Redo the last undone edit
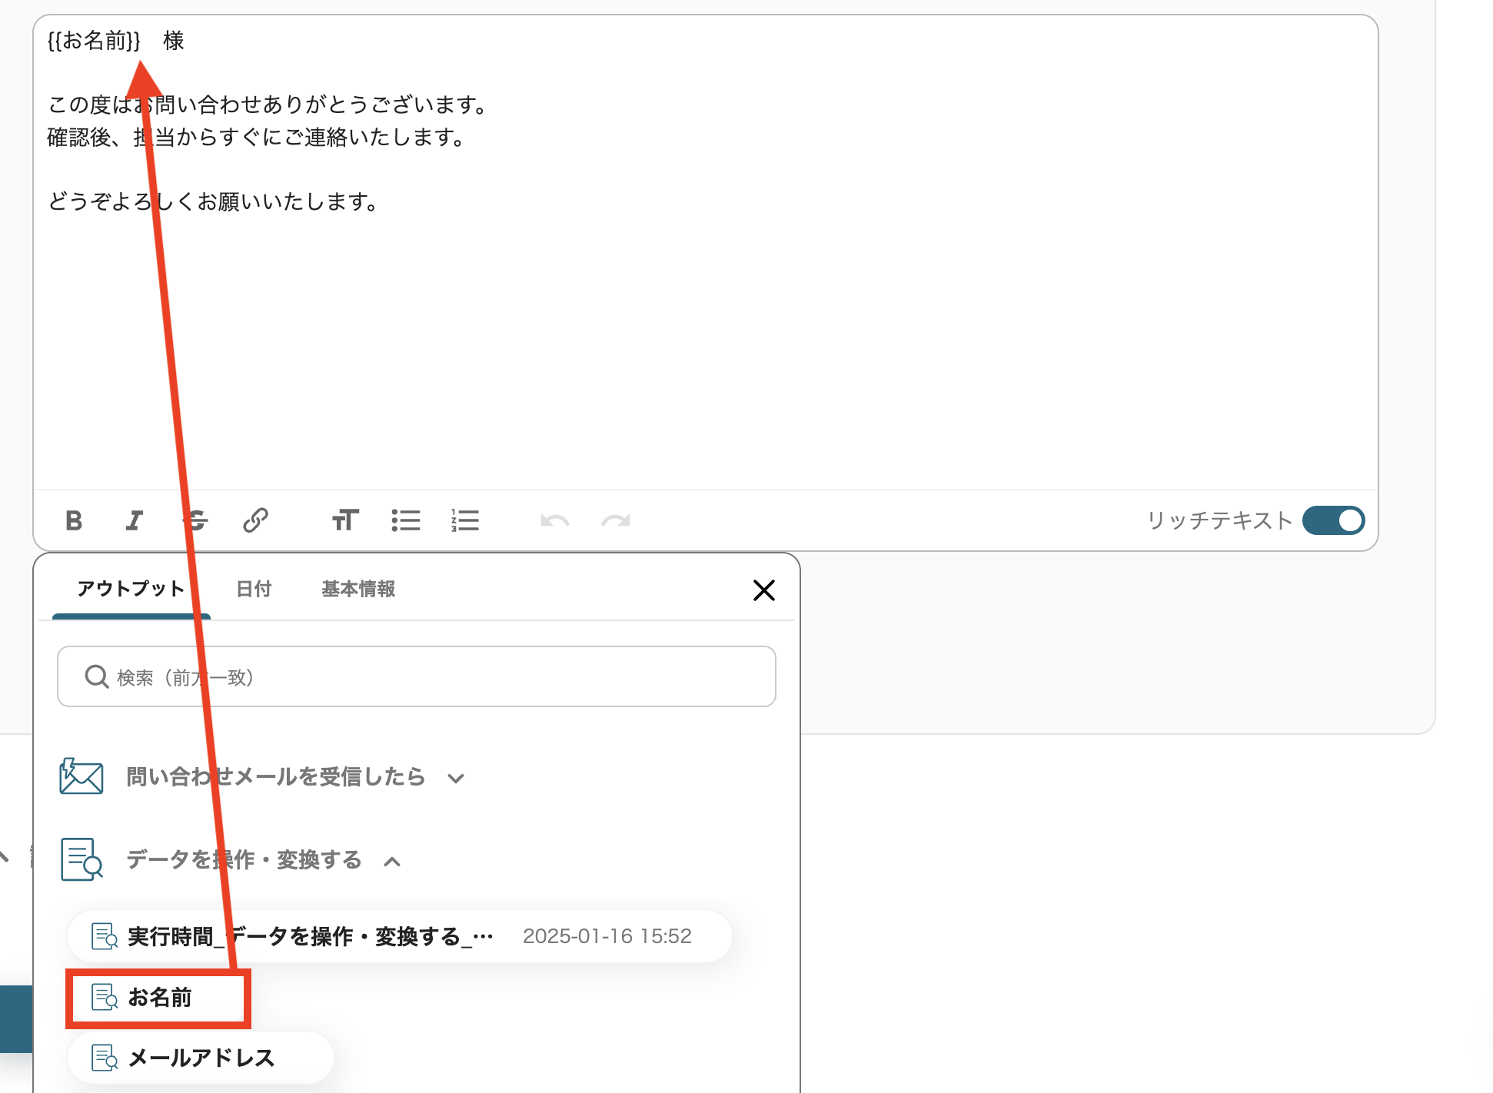Screen dimensions: 1493x1093 coord(616,520)
